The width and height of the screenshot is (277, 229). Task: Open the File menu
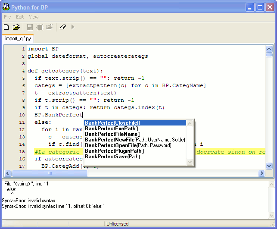(x=7, y=17)
